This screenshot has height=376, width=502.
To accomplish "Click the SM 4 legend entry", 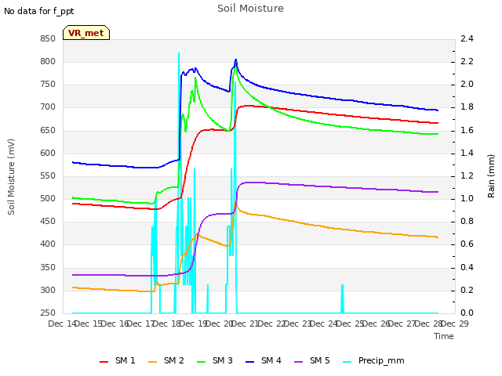I will coord(264,360).
